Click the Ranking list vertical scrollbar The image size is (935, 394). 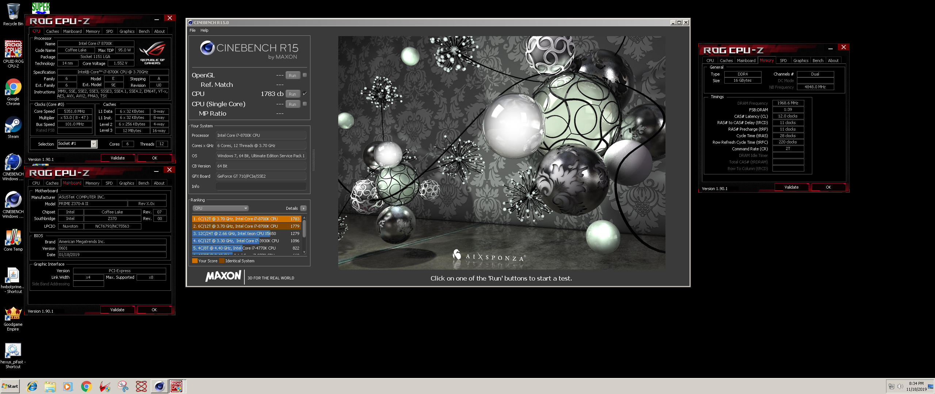[304, 235]
